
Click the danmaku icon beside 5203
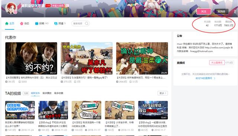[x=20, y=82]
